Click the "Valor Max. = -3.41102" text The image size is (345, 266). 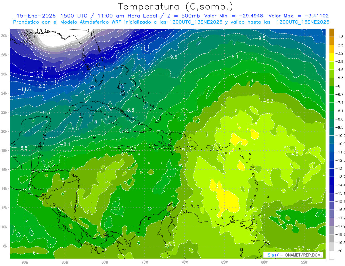(298, 16)
